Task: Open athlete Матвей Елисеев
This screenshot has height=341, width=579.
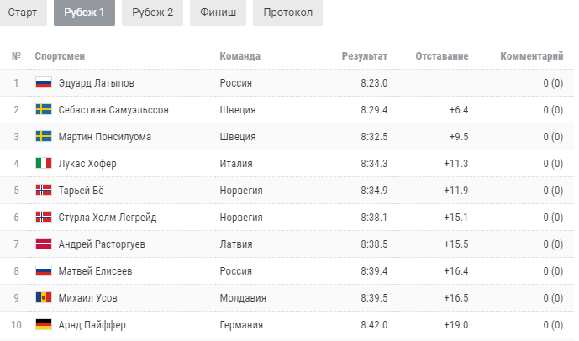Action: pos(95,271)
